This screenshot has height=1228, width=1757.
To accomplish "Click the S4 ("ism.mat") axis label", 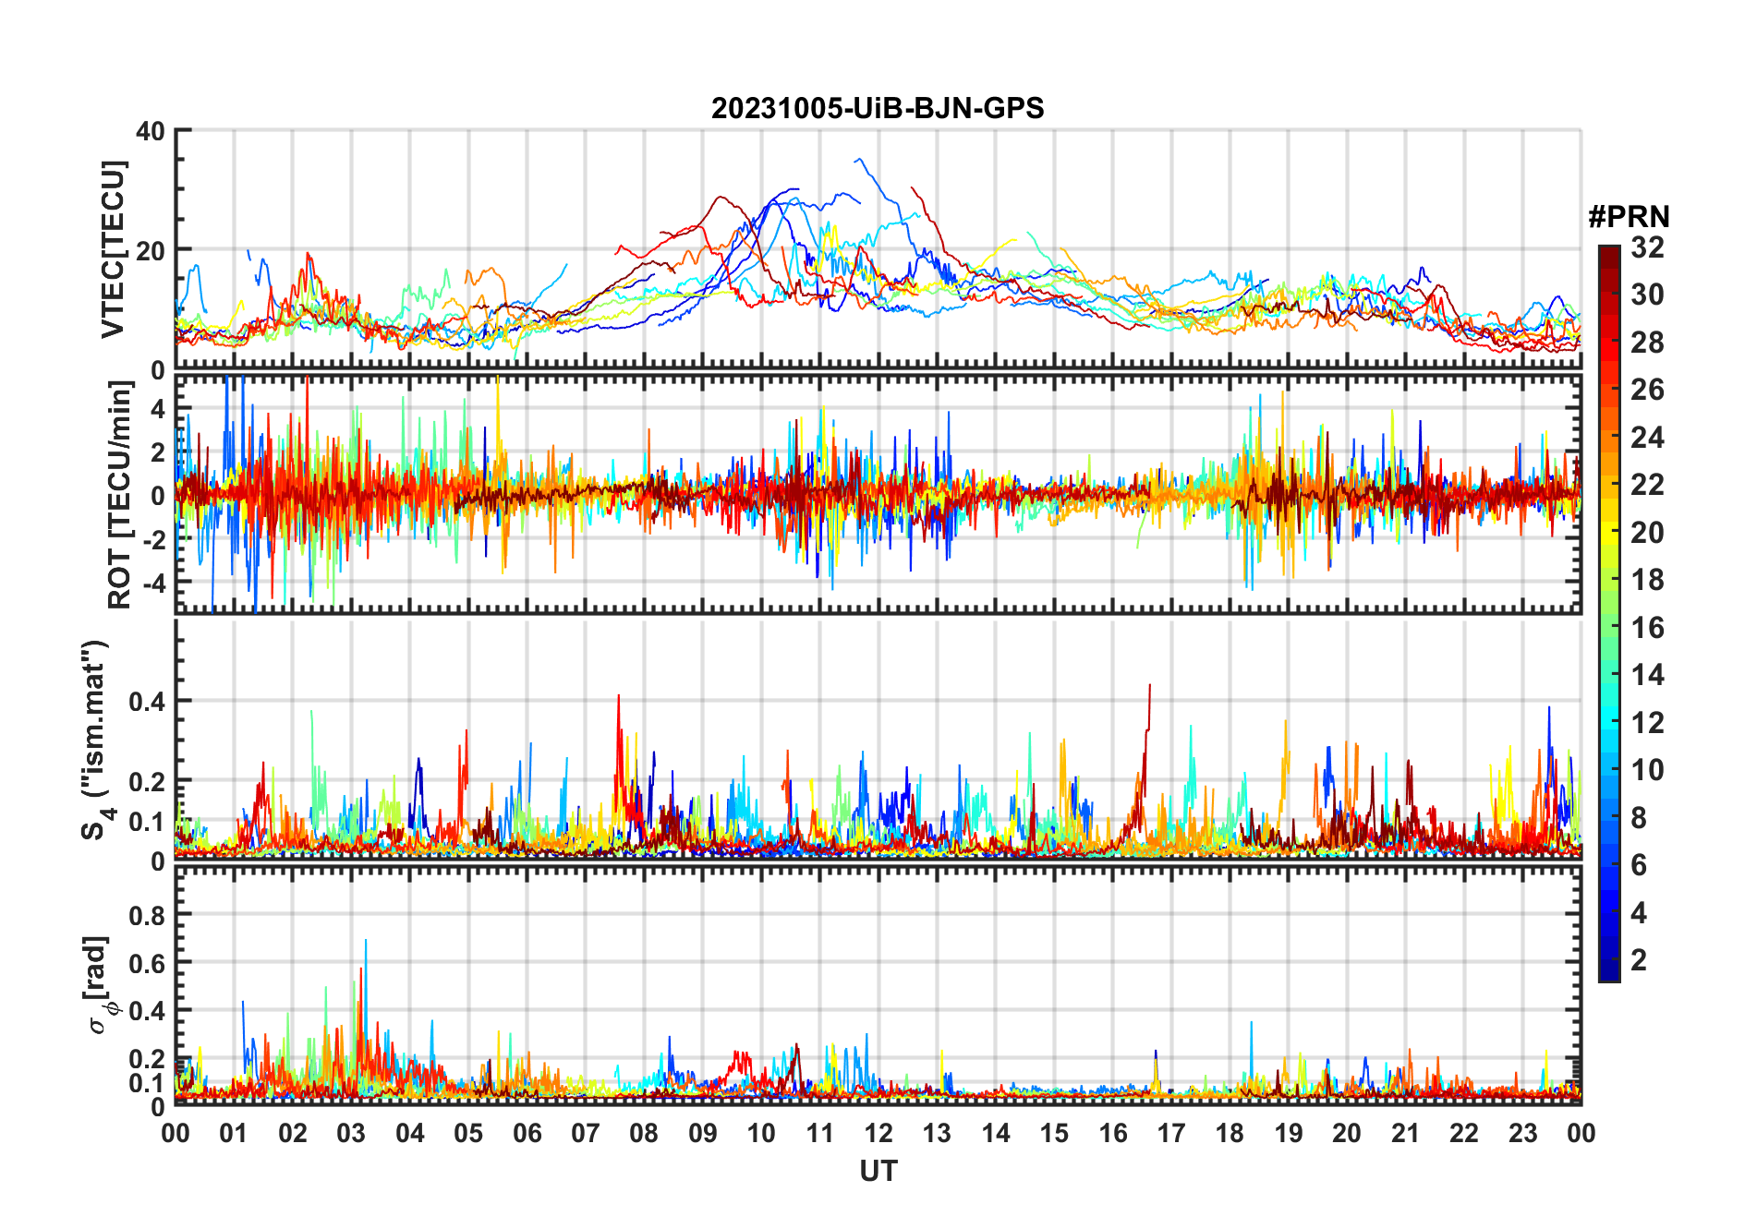I will (x=95, y=739).
